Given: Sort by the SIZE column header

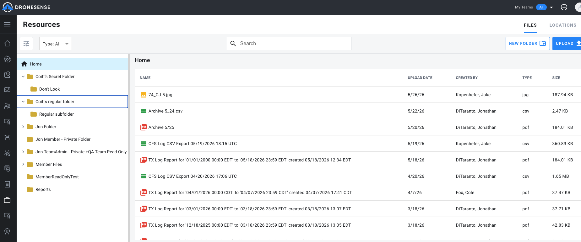Looking at the screenshot, I should [556, 78].
